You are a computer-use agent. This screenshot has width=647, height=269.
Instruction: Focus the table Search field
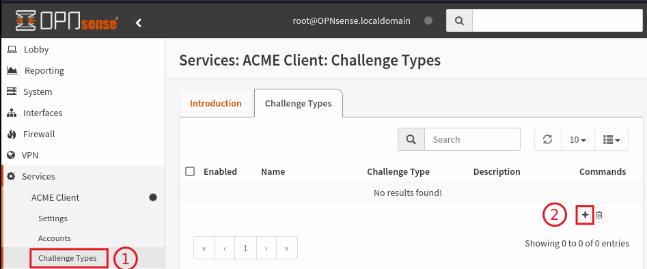click(x=472, y=139)
